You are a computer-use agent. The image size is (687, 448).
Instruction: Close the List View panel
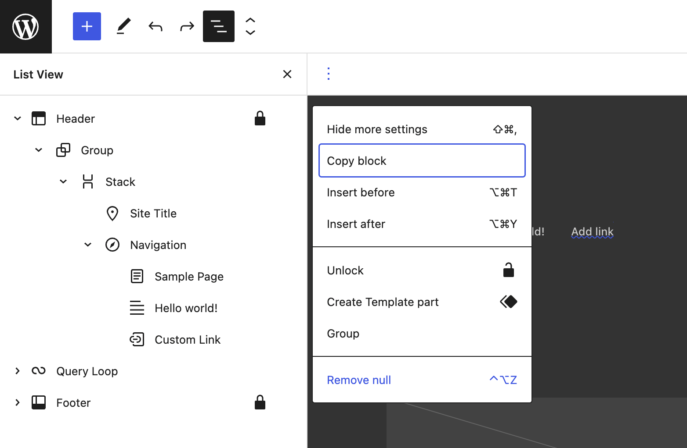[287, 74]
